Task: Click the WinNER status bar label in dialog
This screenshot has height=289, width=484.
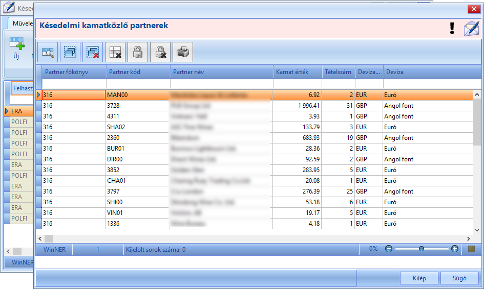Action: [54, 250]
